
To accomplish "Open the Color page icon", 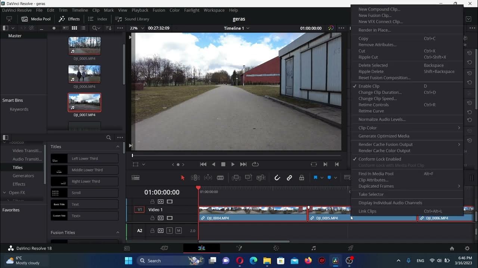I will (x=276, y=248).
